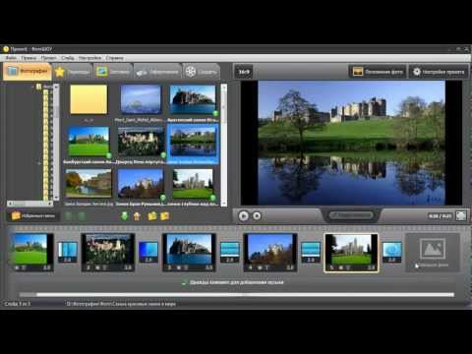Select the Mont_Saint_Michel misty thumbnail
Image resolution: width=472 pixels, height=354 pixels.
(141, 99)
